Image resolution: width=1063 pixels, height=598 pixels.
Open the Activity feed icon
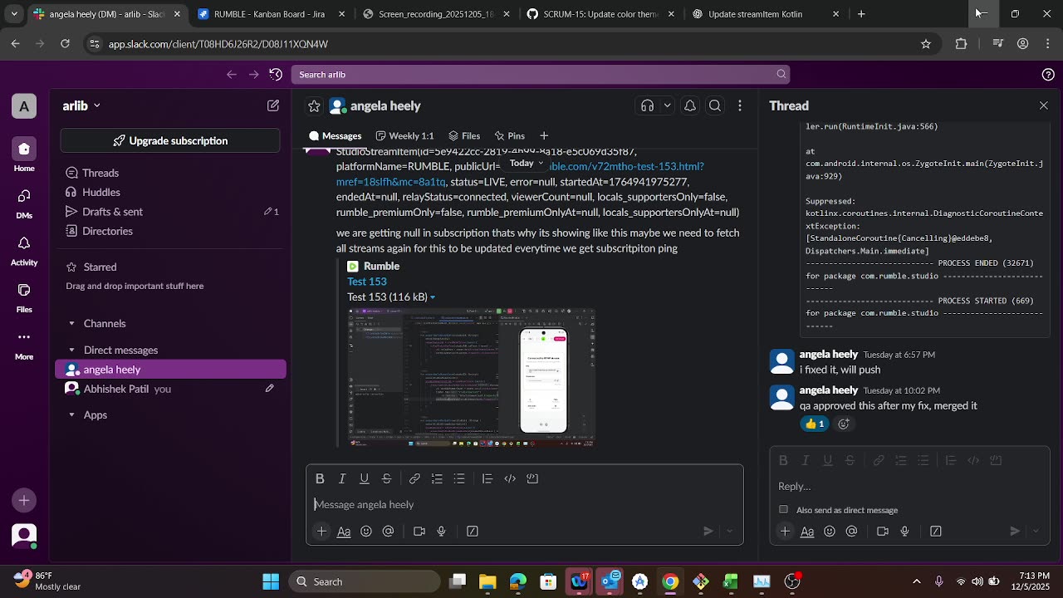tap(24, 249)
